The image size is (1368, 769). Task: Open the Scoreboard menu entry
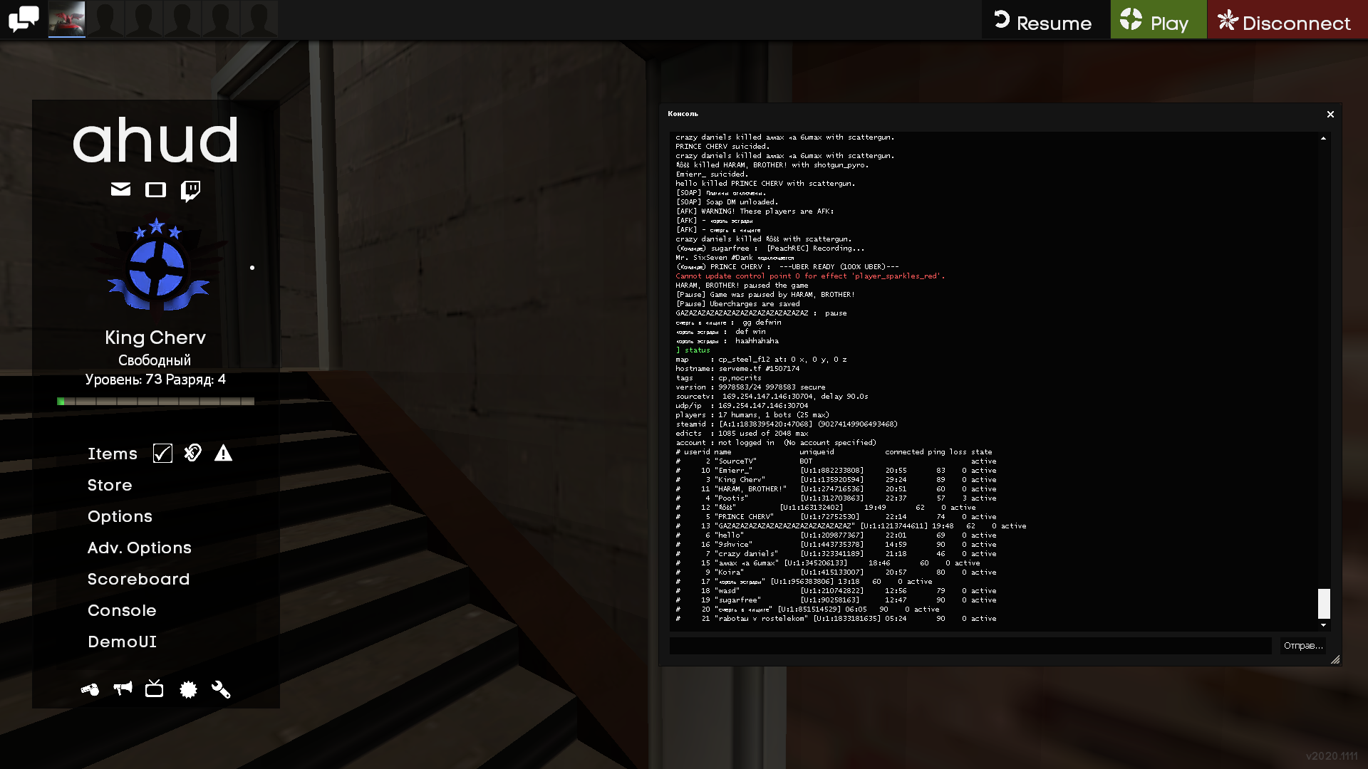[x=138, y=579]
